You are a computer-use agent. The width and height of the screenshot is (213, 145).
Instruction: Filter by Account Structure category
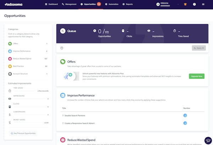pyautogui.click(x=28, y=74)
